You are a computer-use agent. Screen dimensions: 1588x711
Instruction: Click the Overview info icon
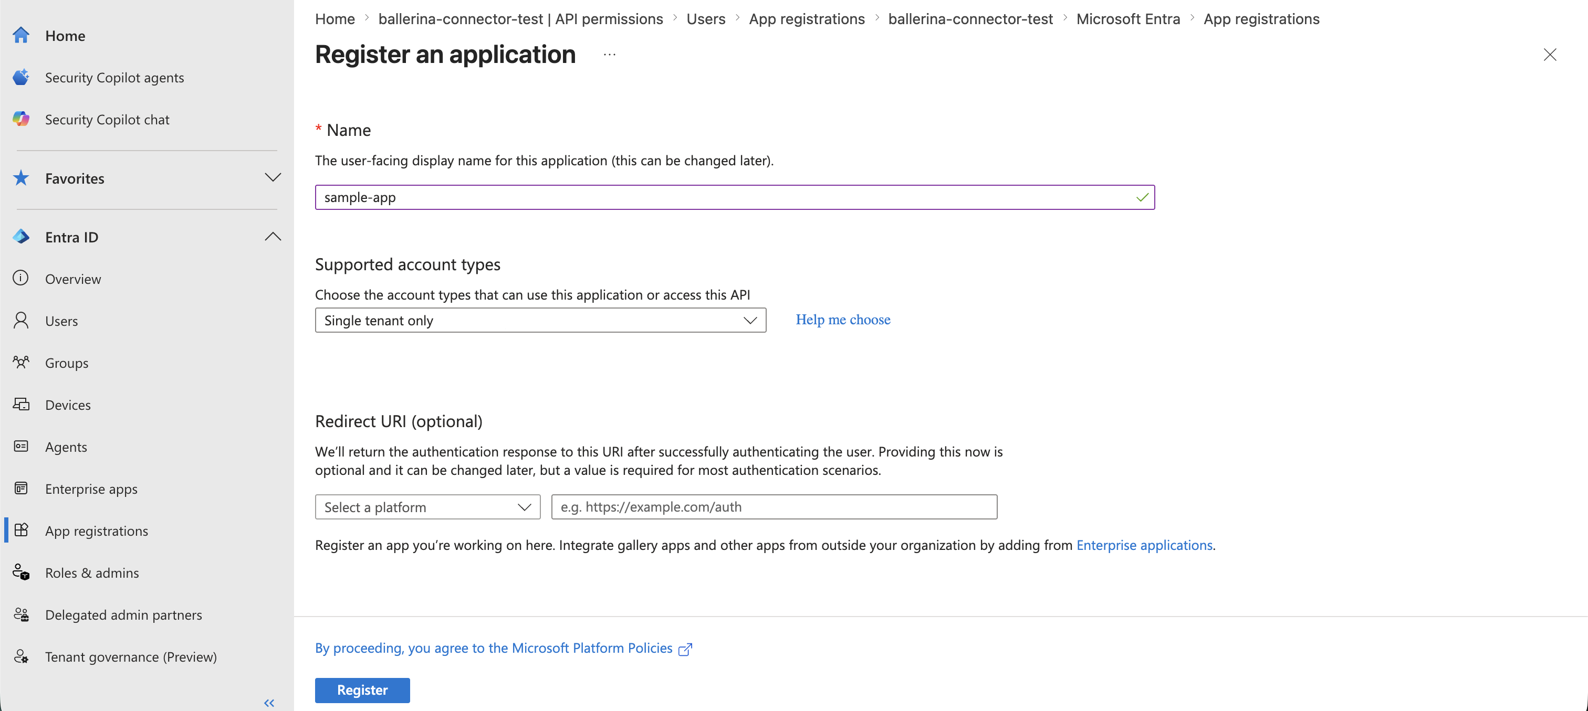21,278
